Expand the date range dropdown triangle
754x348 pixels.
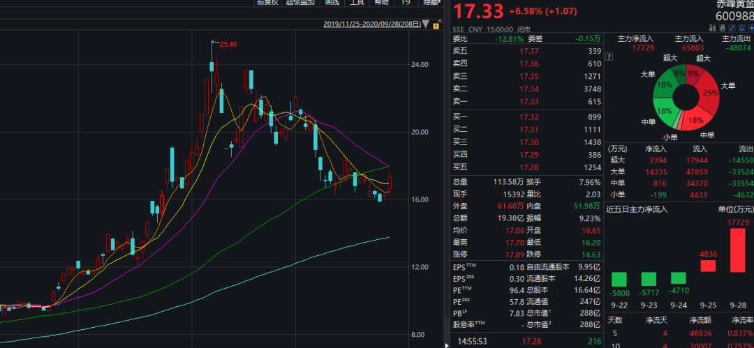click(x=427, y=24)
